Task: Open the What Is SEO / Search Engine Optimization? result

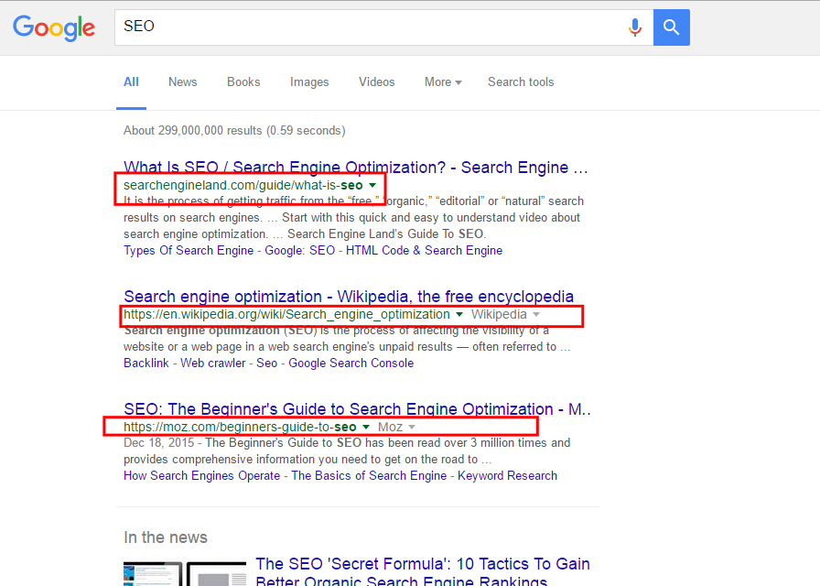Action: point(356,168)
